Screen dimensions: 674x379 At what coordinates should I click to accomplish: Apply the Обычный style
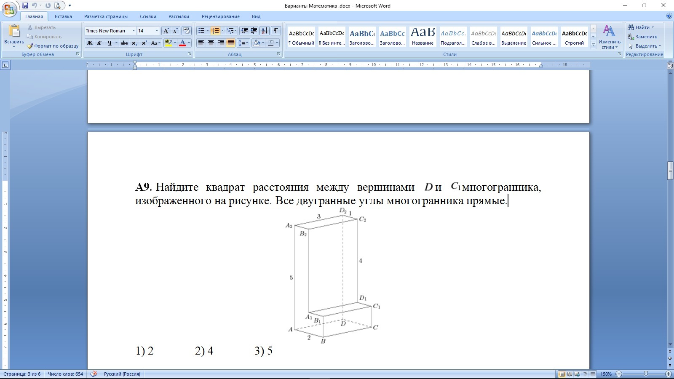(301, 37)
